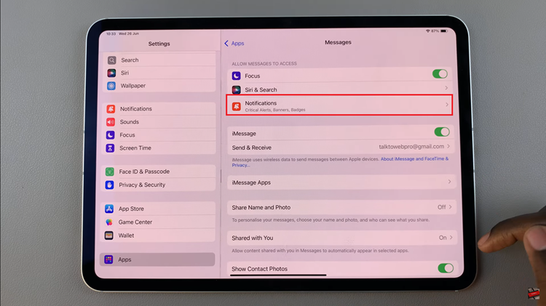Go back to Apps list
The height and width of the screenshot is (306, 546).
234,43
